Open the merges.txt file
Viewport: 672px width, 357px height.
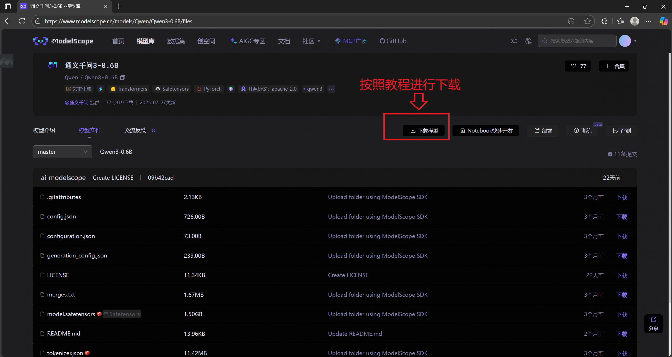[61, 294]
